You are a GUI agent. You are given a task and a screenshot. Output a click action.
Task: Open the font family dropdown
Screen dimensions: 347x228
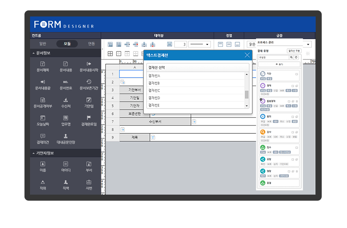tap(308, 44)
